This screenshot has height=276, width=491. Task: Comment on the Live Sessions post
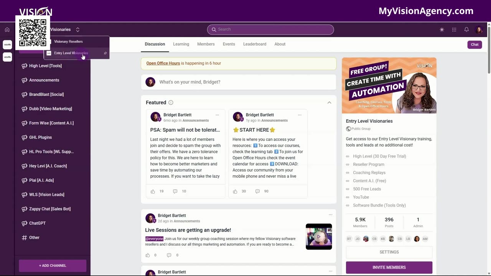[x=169, y=255]
